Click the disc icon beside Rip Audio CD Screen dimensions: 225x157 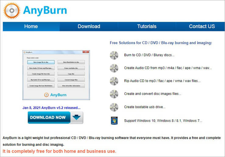tap(114, 81)
